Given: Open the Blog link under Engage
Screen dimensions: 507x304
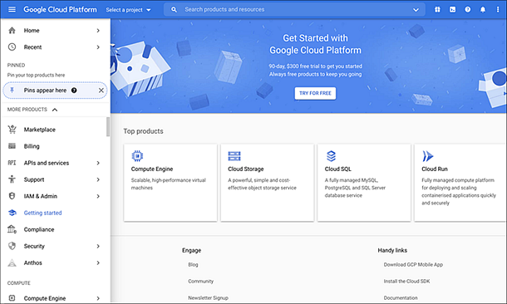Looking at the screenshot, I should [x=193, y=265].
